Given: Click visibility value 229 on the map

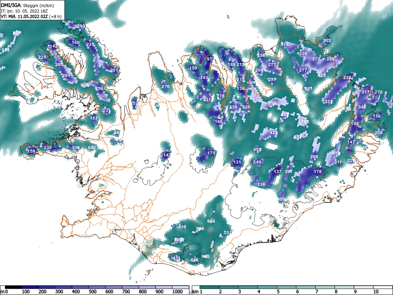Looking at the screenshot, I should (x=42, y=57).
